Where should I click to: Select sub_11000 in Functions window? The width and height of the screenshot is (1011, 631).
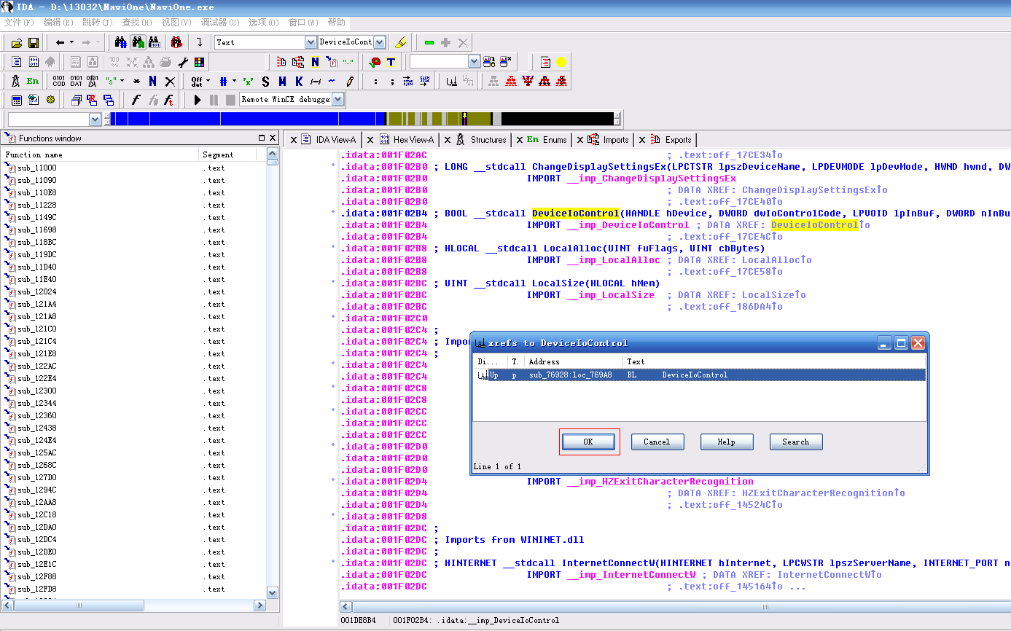(36, 168)
